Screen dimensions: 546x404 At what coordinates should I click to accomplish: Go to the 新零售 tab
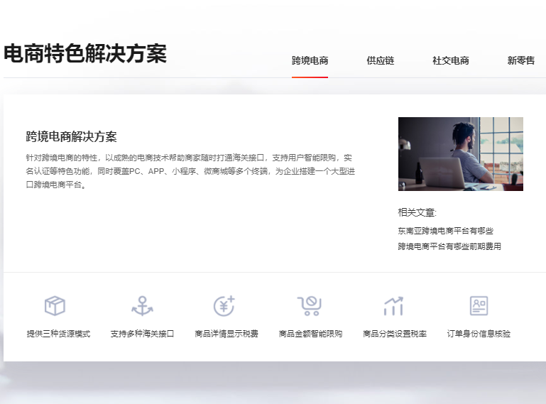tap(520, 61)
